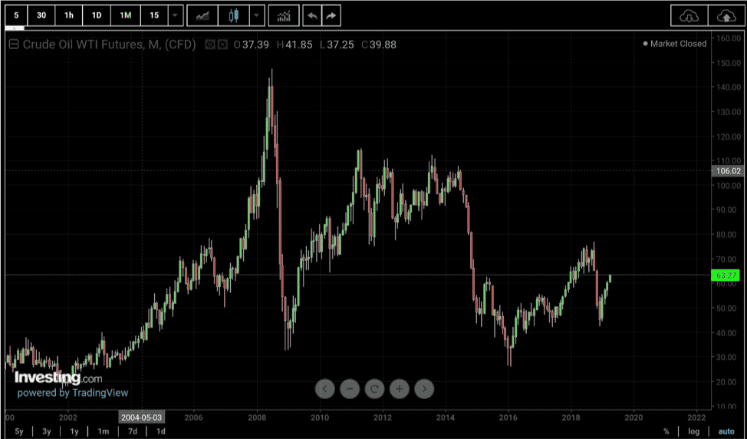Image resolution: width=747 pixels, height=439 pixels.
Task: Expand the chart style dropdown arrow
Action: pos(257,15)
